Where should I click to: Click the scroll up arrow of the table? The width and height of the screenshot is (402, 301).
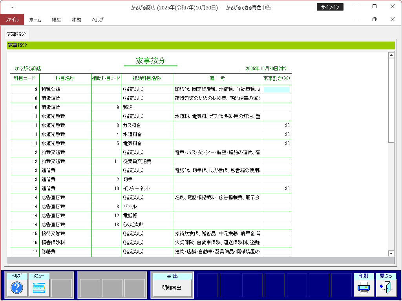click(x=391, y=55)
